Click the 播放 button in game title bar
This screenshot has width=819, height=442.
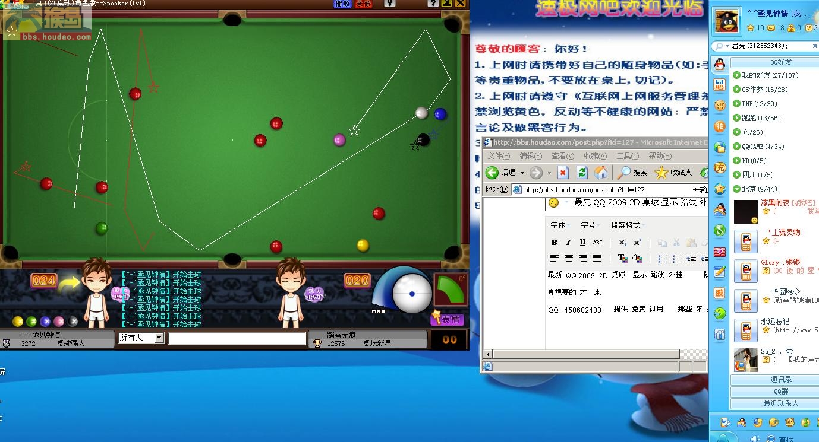tap(342, 4)
